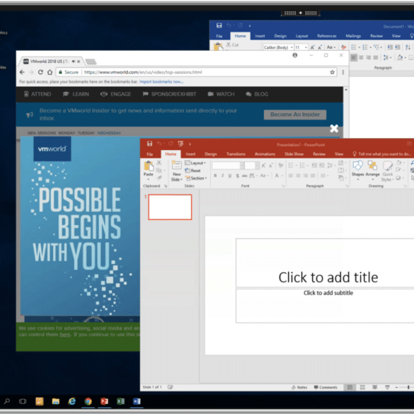Viewport: 414px width, 414px height.
Task: Click WEDNESDAY sessions link
Action: 109,133
